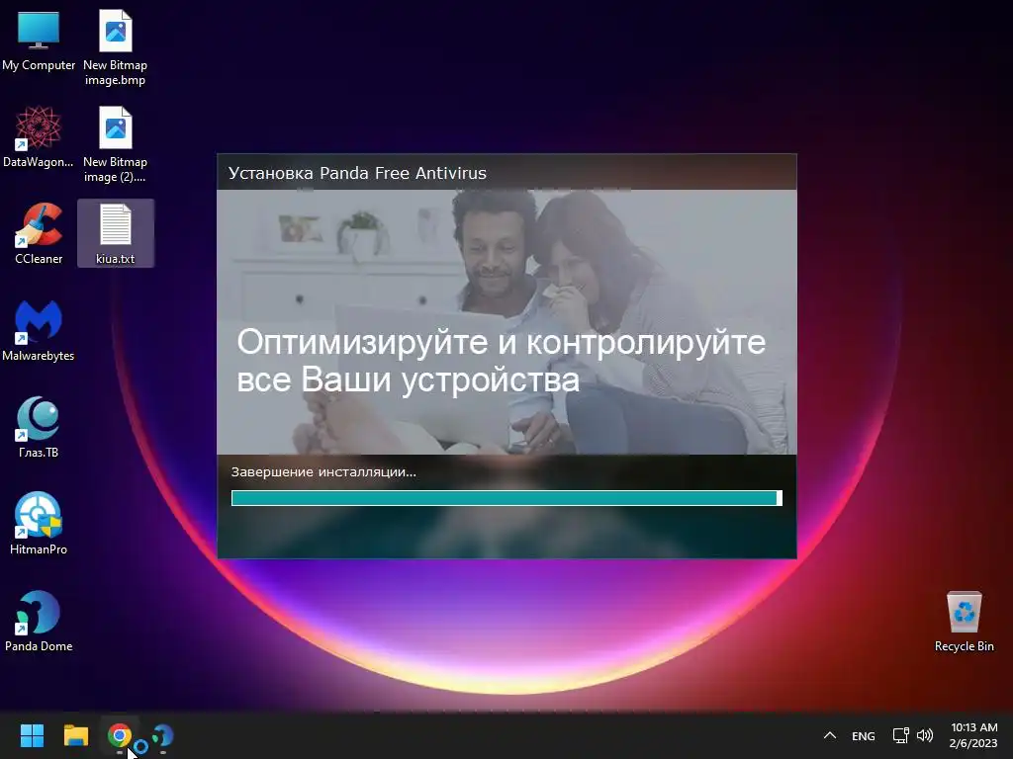Select the Глаз.ТВ desktop shortcut
This screenshot has width=1013, height=759.
[39, 427]
